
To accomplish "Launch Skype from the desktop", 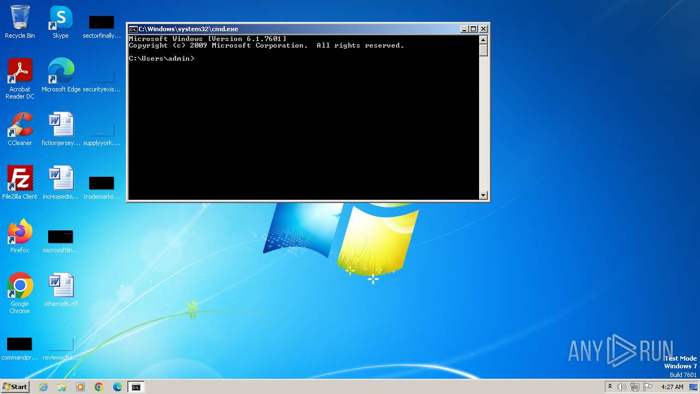I will click(61, 22).
